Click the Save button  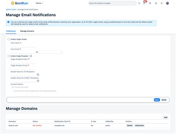pyautogui.click(x=157, y=100)
